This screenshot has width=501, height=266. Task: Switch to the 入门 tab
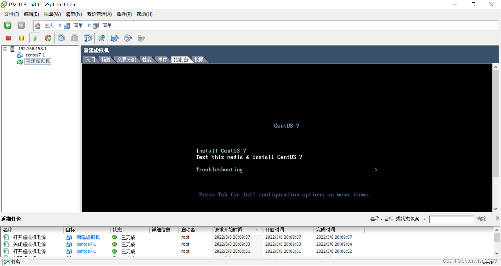pyautogui.click(x=90, y=60)
